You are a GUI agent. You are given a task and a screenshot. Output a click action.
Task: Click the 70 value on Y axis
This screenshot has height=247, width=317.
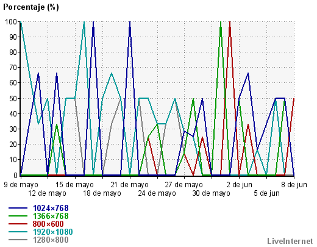(13, 68)
